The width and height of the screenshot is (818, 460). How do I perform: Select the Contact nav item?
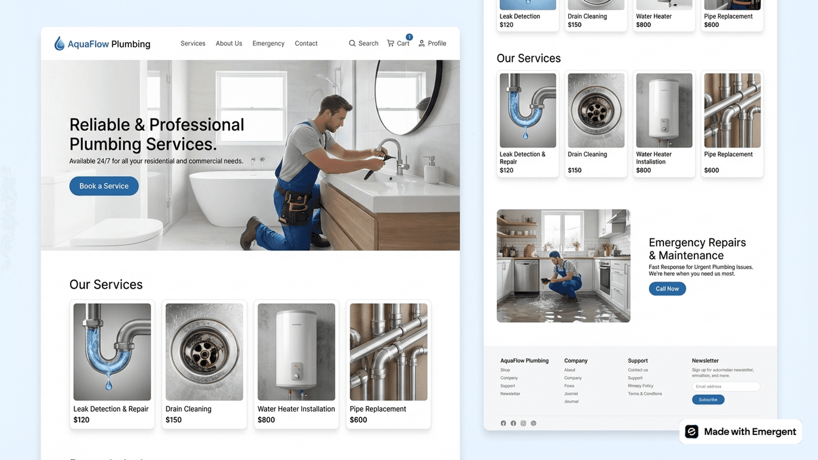click(306, 43)
